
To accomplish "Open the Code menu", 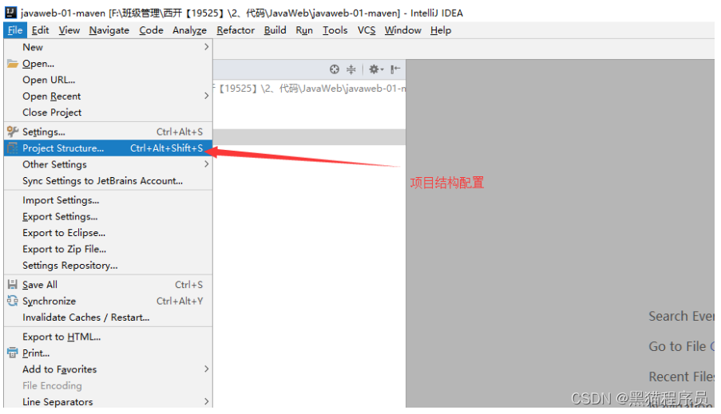I will (x=151, y=30).
